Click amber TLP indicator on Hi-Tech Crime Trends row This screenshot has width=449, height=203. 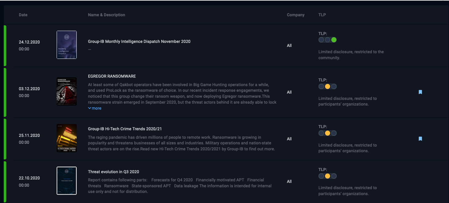click(x=328, y=133)
